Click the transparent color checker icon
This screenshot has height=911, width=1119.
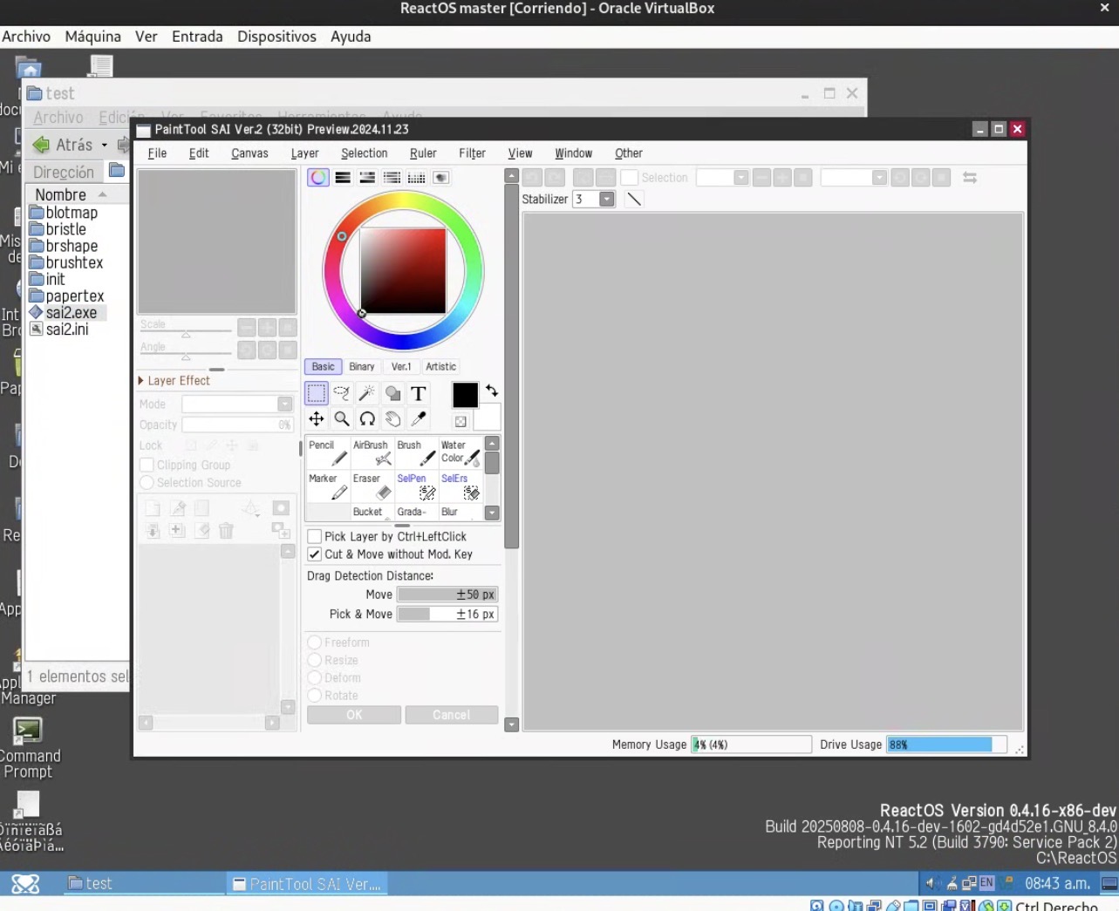pyautogui.click(x=461, y=422)
